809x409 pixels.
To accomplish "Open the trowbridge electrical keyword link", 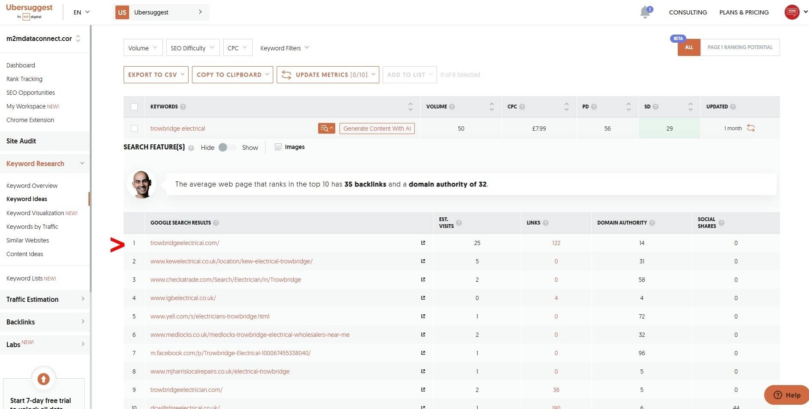I will coord(177,129).
